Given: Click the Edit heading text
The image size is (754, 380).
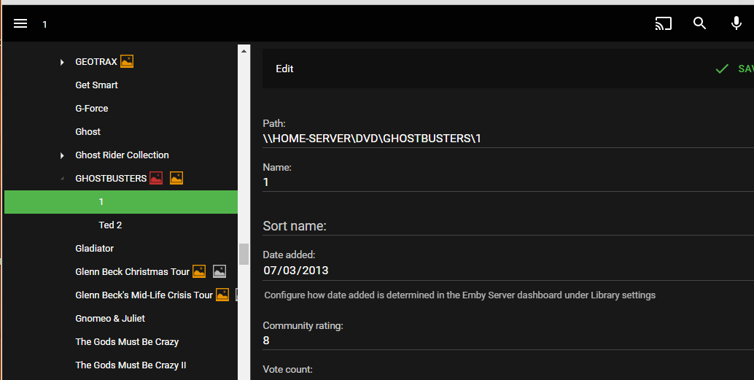Looking at the screenshot, I should (284, 69).
